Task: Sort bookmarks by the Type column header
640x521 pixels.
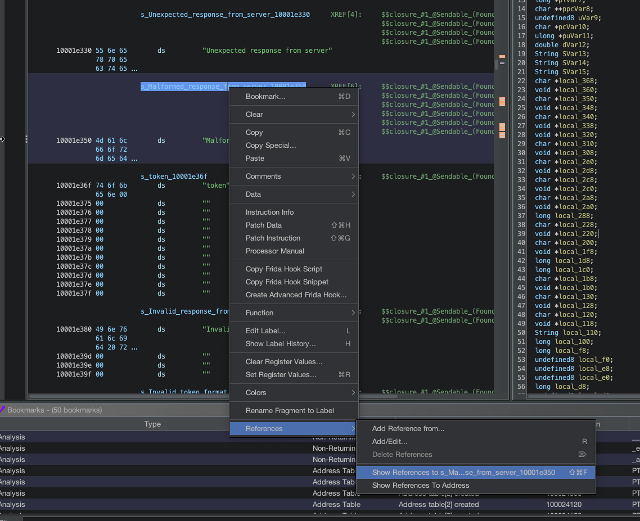Action: (x=152, y=424)
